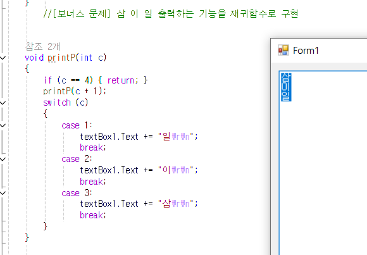Click the textBox1.Text line with "일"
This screenshot has height=255, width=367.
pos(139,137)
